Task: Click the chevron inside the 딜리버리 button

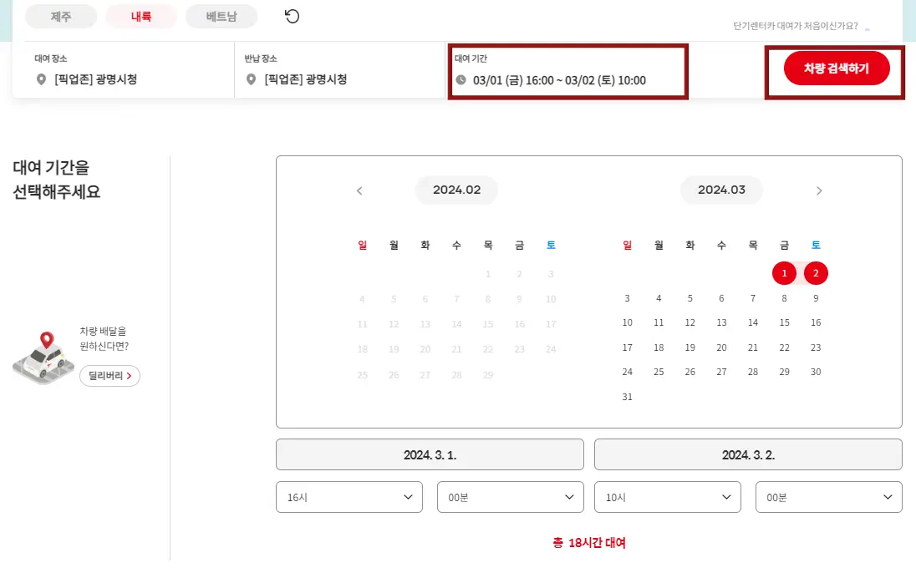Action: 130,376
